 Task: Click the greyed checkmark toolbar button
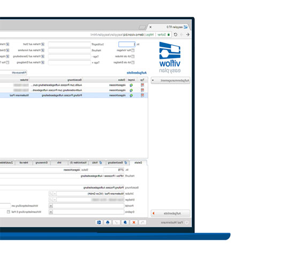(x=116, y=222)
